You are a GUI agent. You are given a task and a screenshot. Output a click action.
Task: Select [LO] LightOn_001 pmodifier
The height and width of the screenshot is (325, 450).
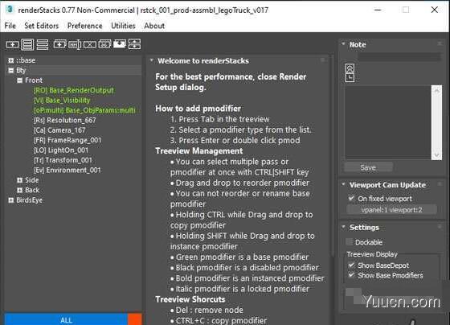point(61,150)
